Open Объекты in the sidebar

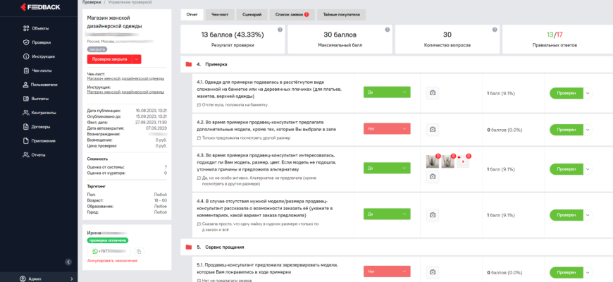[x=39, y=28]
